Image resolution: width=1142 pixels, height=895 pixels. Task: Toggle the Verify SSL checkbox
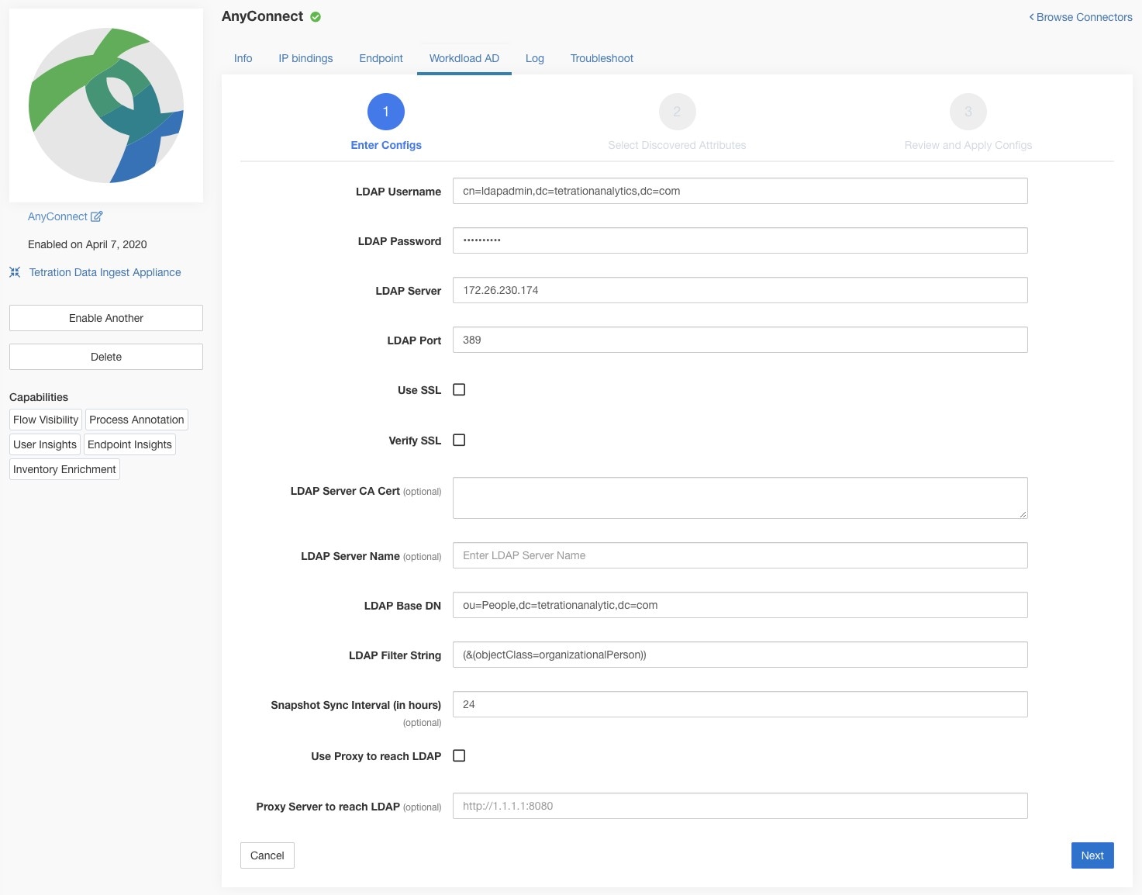point(459,440)
